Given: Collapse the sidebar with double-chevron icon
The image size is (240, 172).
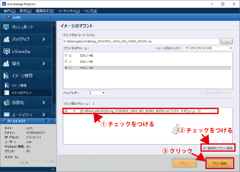Looking at the screenshot, I should click(x=53, y=169).
